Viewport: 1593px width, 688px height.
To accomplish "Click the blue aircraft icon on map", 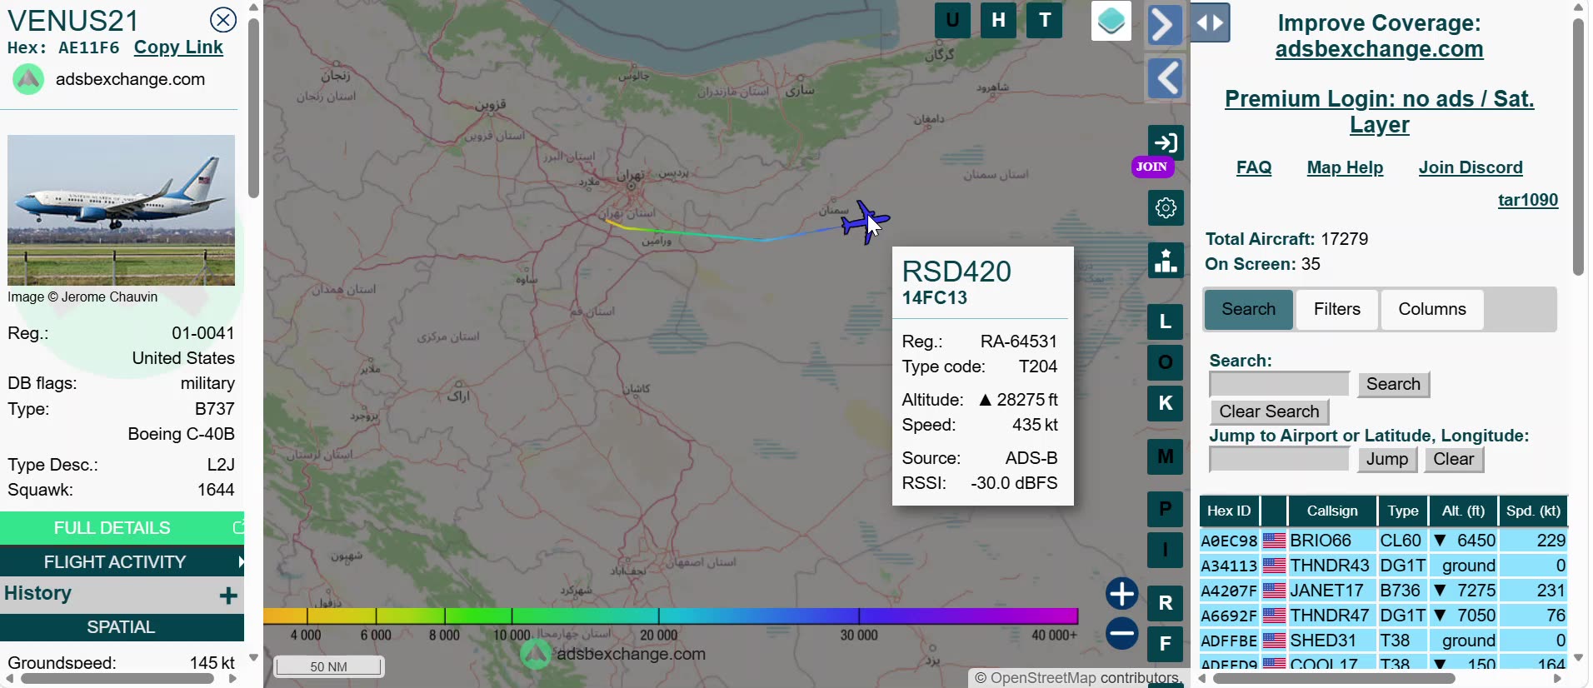I will point(865,222).
